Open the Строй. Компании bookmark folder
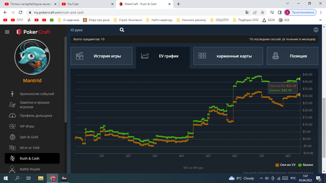The image size is (326, 183). 128,20
